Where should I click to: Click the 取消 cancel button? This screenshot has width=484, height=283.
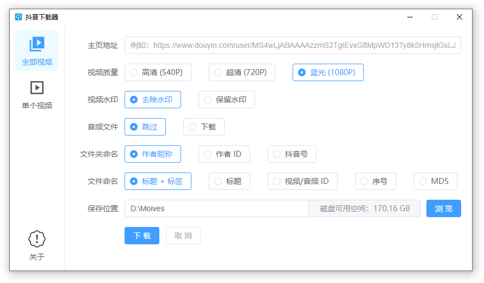click(x=183, y=236)
